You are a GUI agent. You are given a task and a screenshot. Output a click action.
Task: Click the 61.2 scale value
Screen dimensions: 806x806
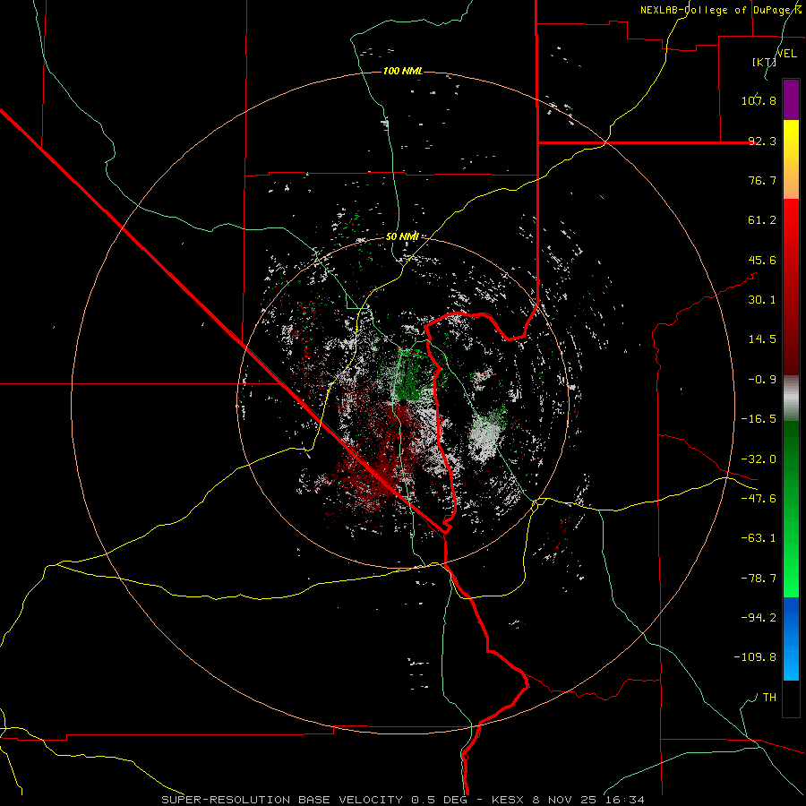click(762, 220)
